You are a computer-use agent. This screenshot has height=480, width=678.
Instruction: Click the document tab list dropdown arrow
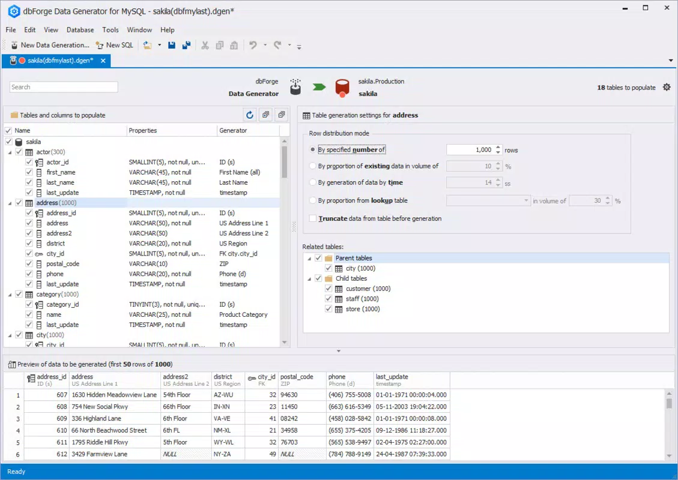pos(671,61)
